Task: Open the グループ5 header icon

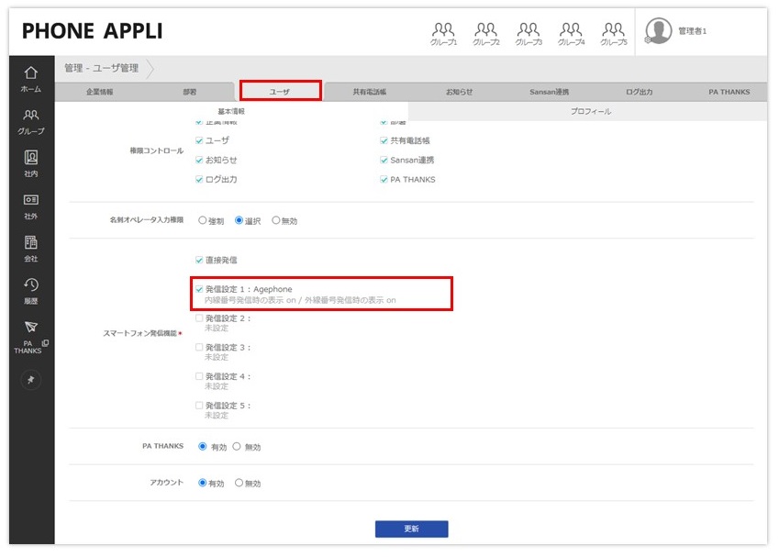Action: 613,31
